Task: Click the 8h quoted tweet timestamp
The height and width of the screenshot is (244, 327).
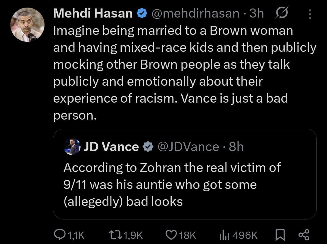Action: click(236, 147)
